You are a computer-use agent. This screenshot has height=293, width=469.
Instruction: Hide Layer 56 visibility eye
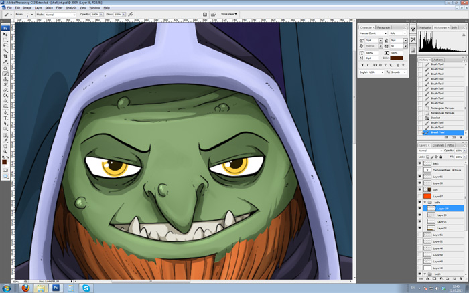[x=419, y=176]
